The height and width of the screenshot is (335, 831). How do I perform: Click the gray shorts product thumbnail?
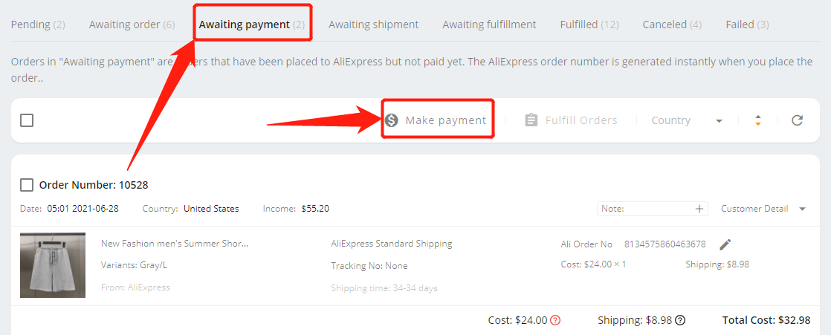tap(53, 264)
